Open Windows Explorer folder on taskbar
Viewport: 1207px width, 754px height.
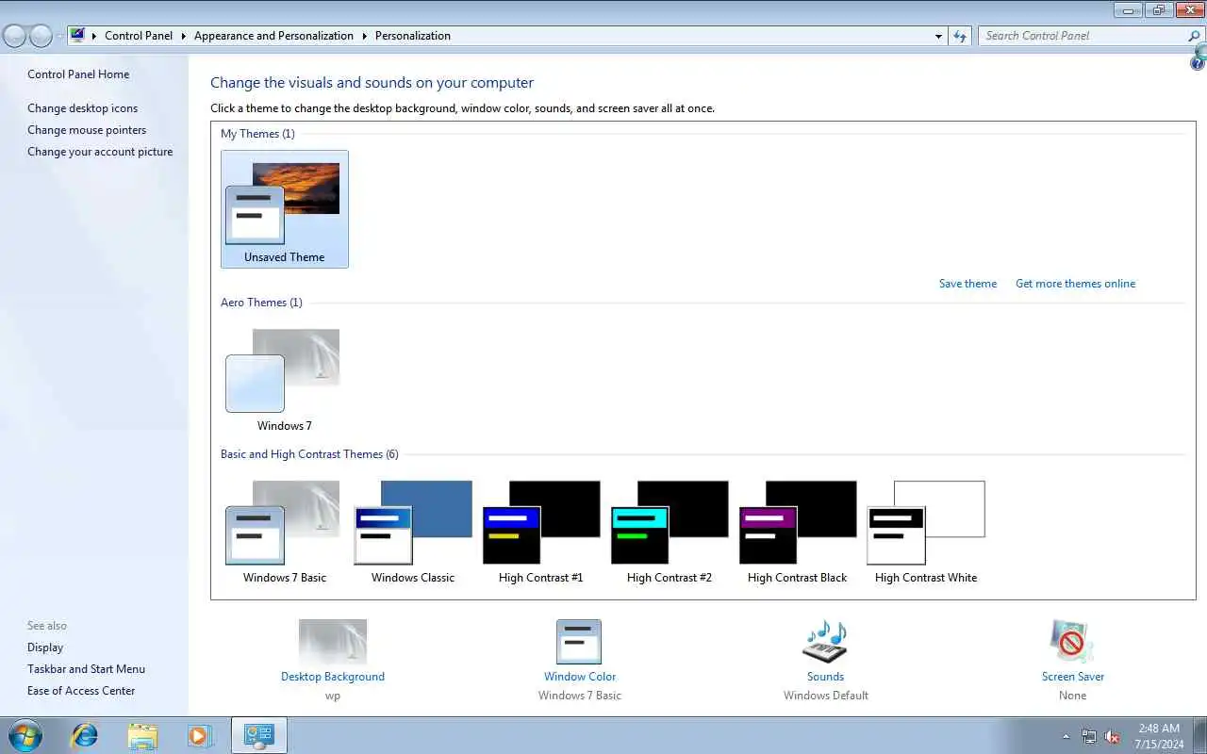(x=142, y=735)
